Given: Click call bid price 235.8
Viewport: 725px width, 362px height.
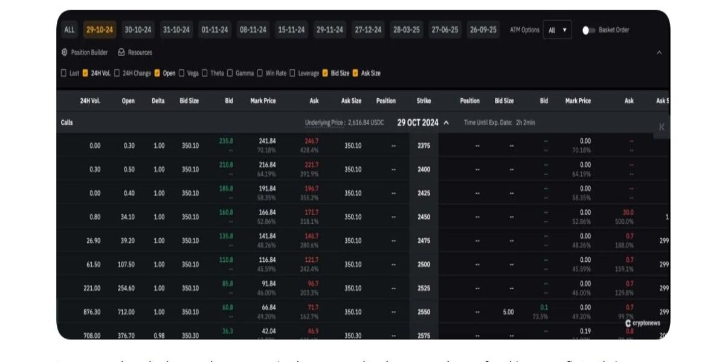Looking at the screenshot, I should 226,141.
